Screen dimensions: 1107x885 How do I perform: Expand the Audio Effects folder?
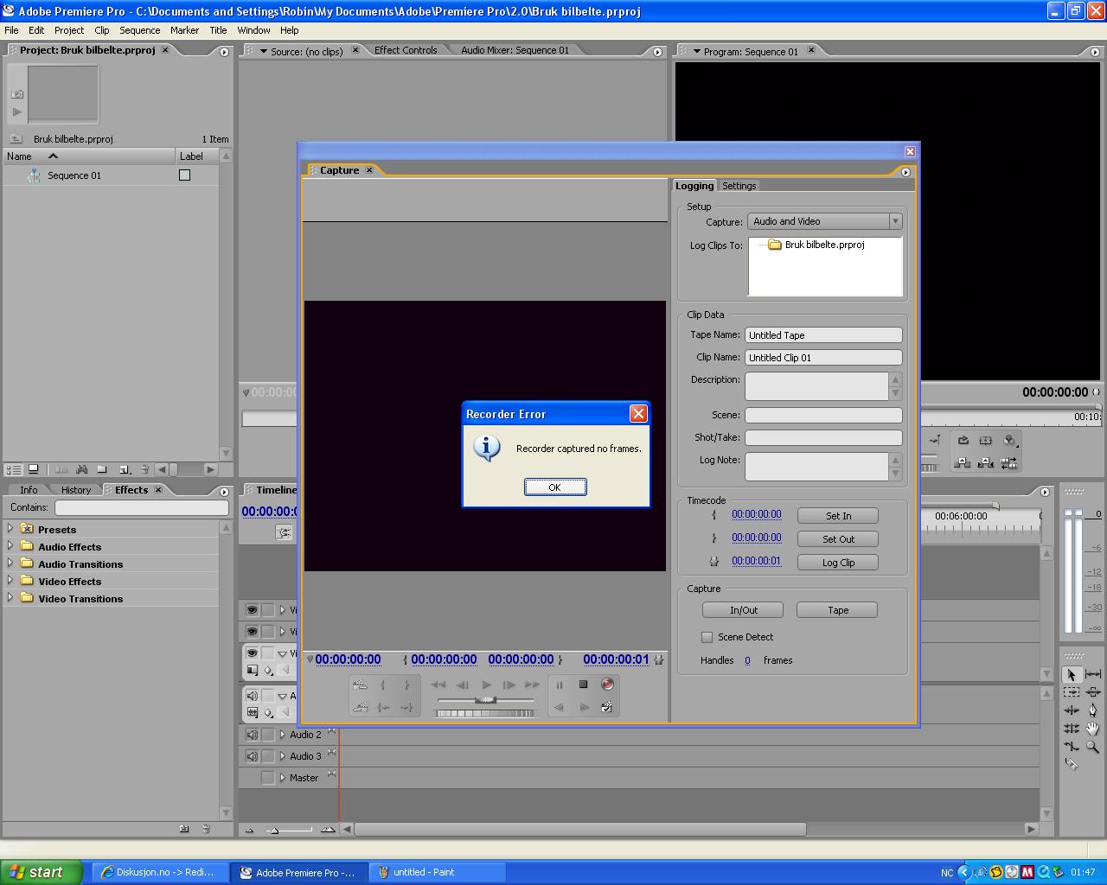(x=10, y=546)
